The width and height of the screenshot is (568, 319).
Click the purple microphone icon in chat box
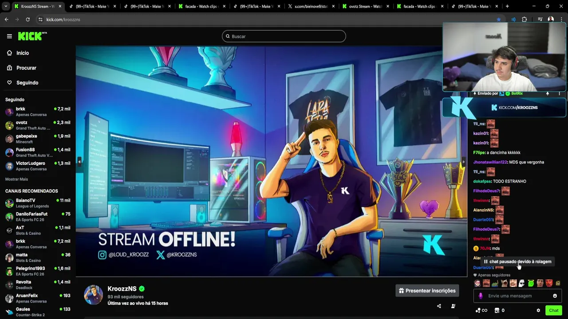click(481, 296)
